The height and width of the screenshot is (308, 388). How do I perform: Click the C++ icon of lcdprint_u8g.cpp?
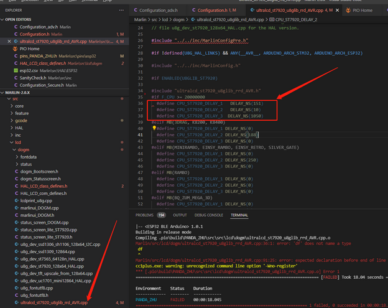(x=16, y=200)
